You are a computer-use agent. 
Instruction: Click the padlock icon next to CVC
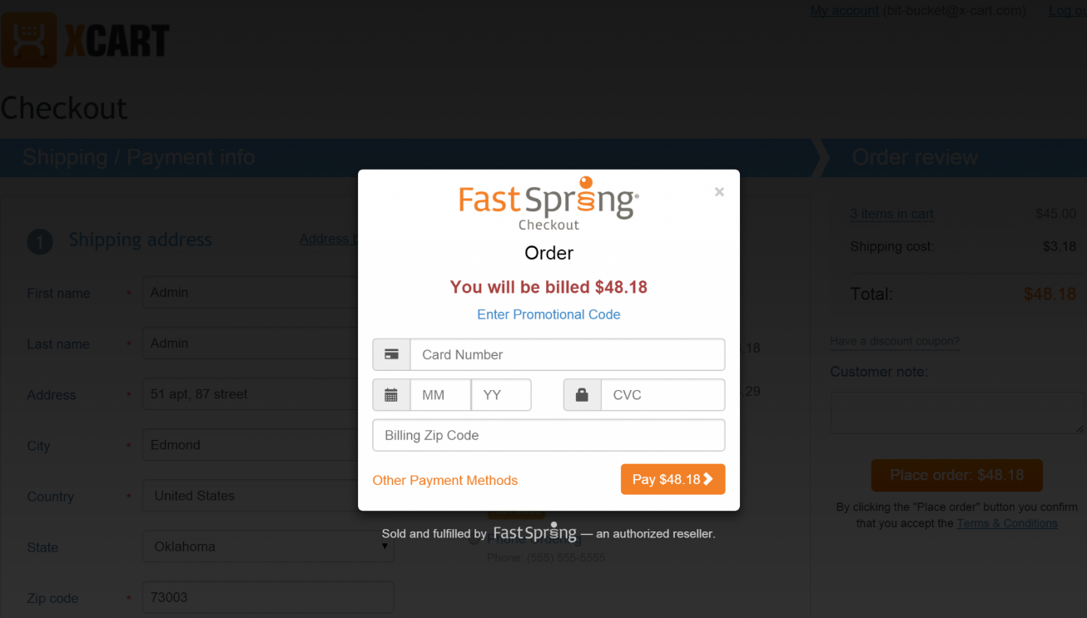point(582,395)
